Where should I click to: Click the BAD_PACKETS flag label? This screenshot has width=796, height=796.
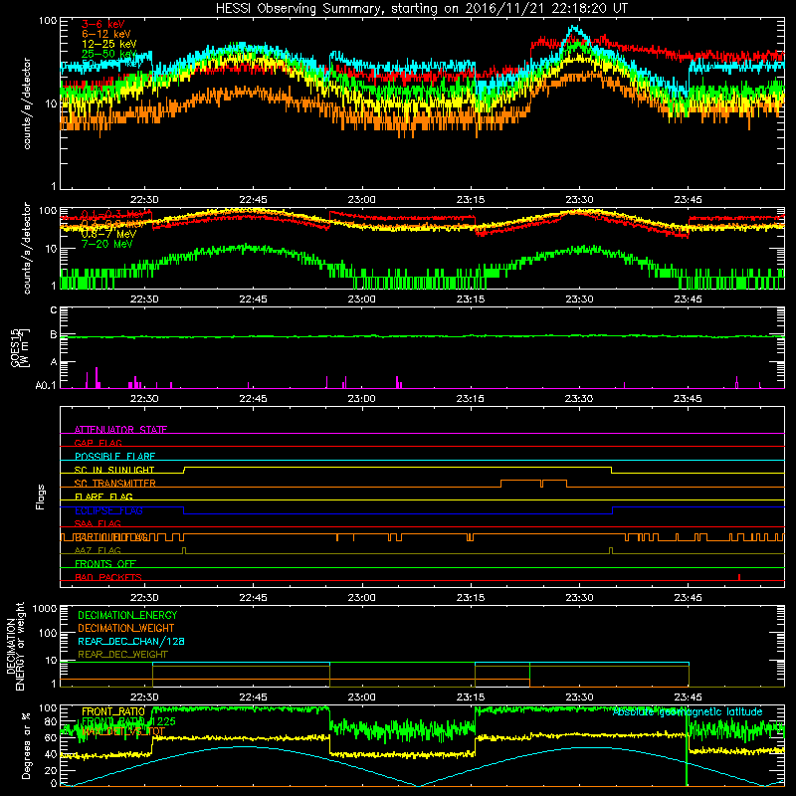click(108, 577)
